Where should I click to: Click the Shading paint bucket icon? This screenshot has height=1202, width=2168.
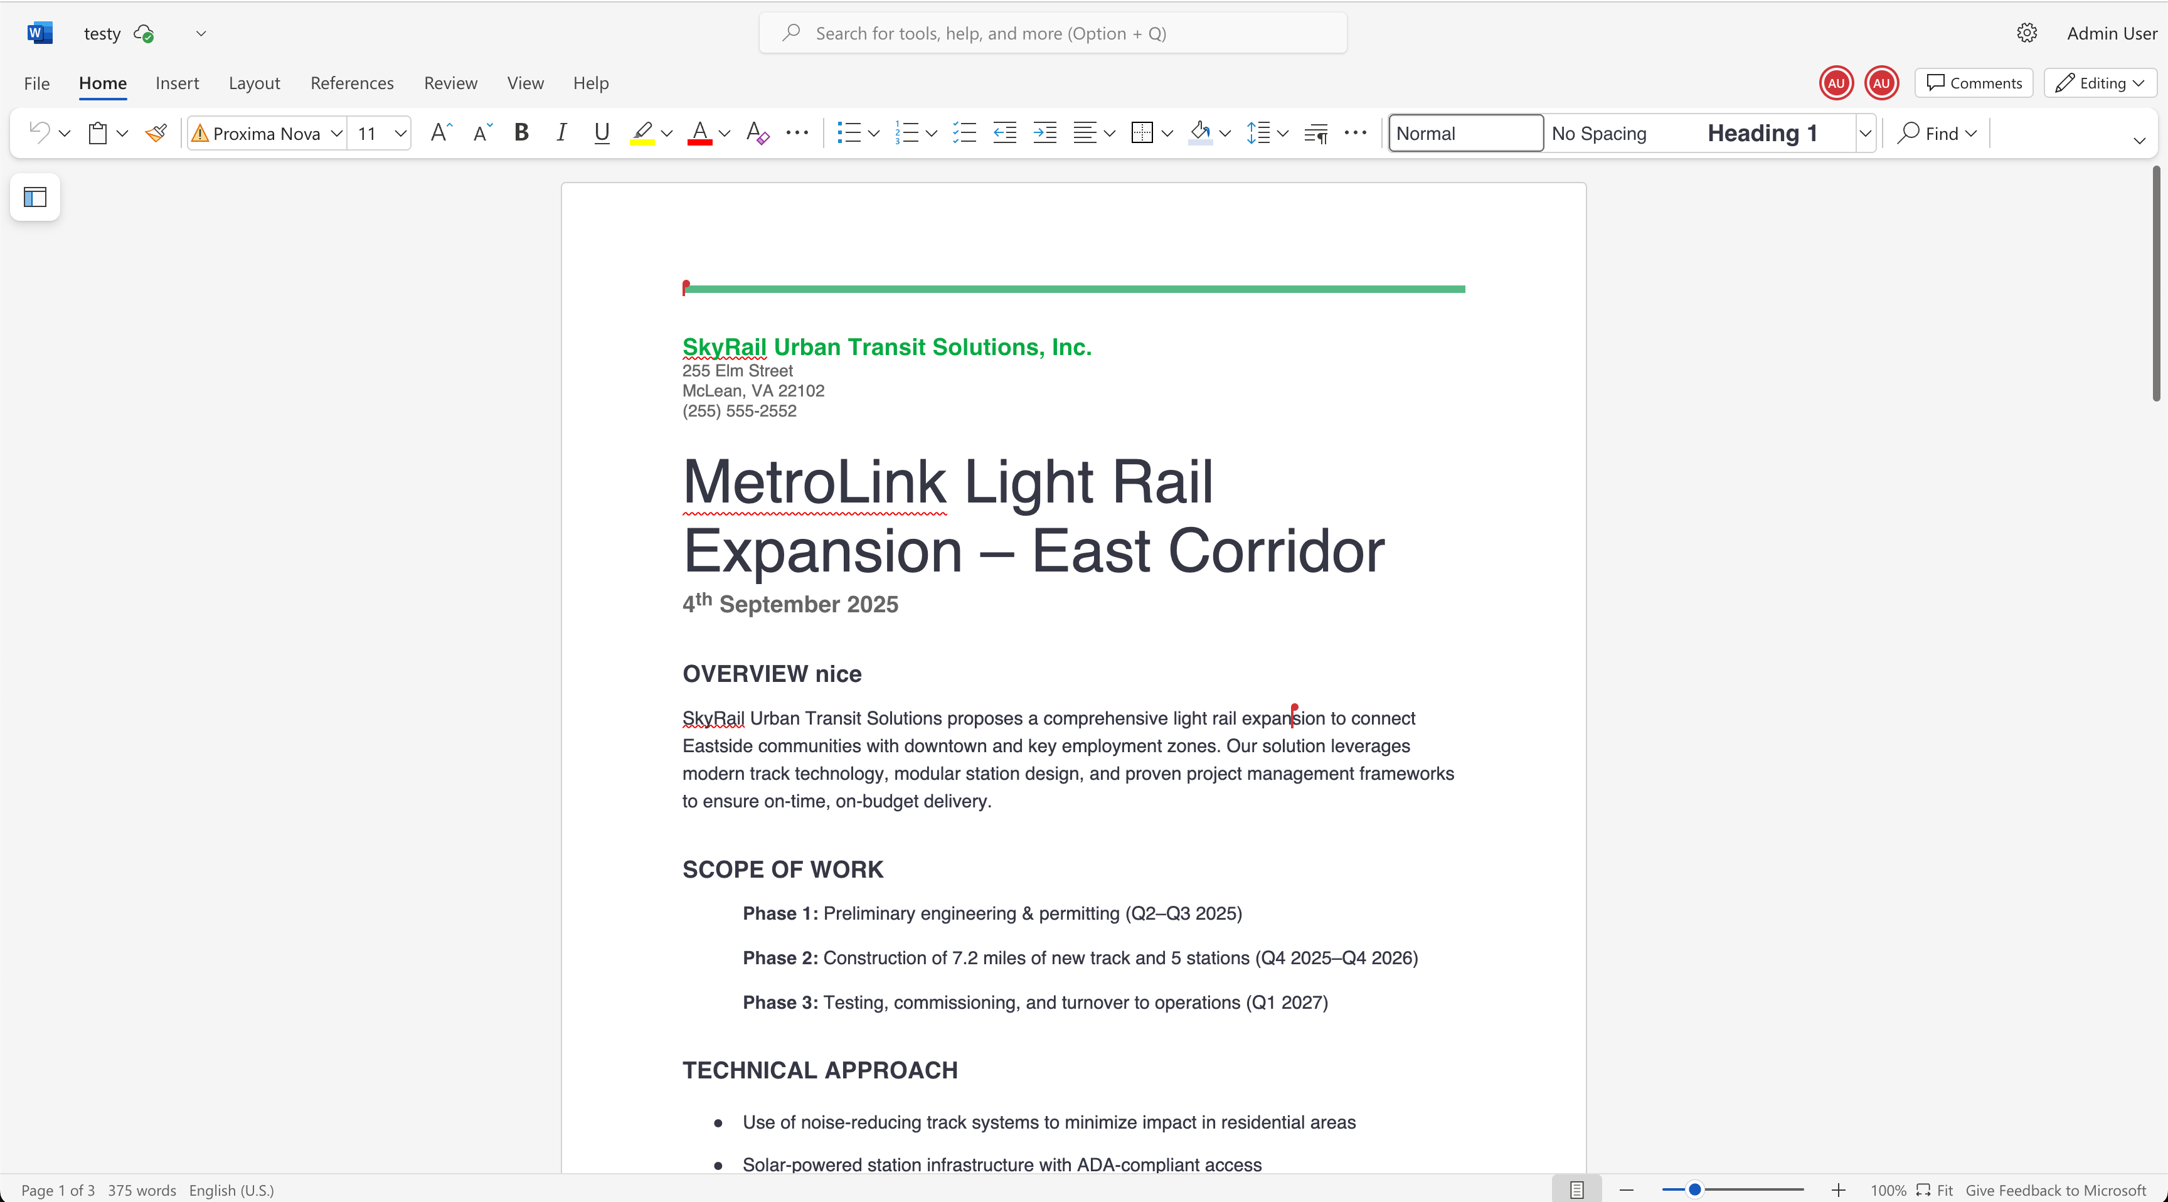tap(1200, 133)
